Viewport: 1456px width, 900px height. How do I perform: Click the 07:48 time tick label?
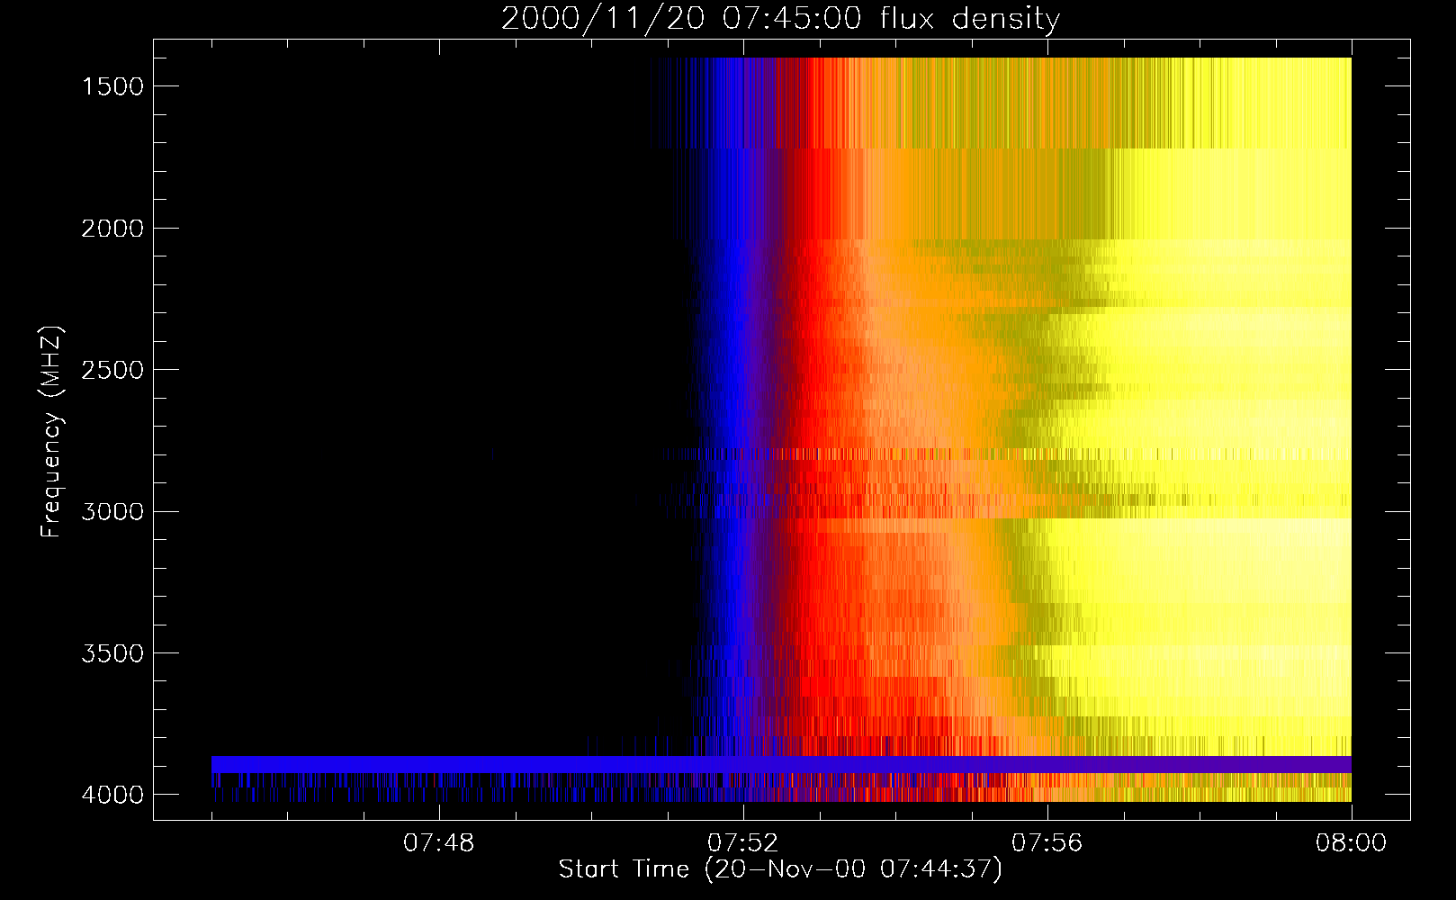[x=439, y=843]
